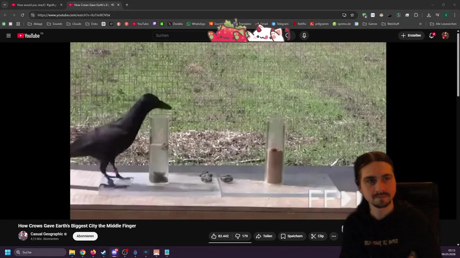Open the Casual Geographic channel name
This screenshot has width=460, height=258.
(47, 234)
